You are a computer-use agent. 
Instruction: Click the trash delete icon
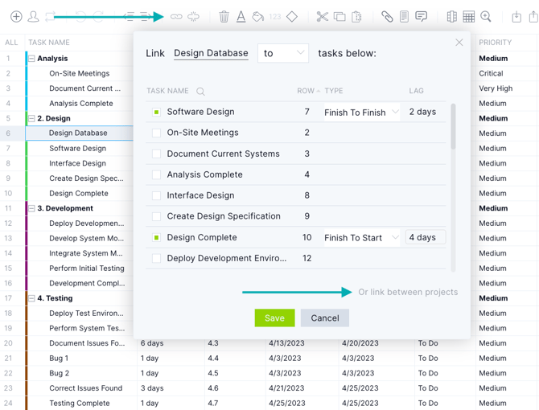pyautogui.click(x=224, y=17)
